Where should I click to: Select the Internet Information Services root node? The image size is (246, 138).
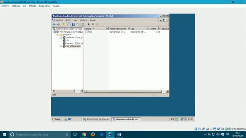coord(69,29)
